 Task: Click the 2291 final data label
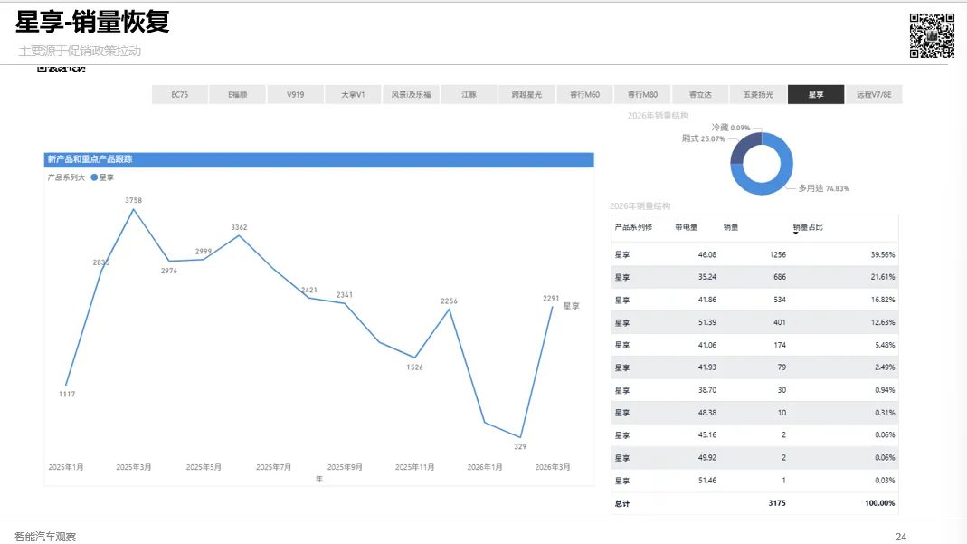coord(551,299)
